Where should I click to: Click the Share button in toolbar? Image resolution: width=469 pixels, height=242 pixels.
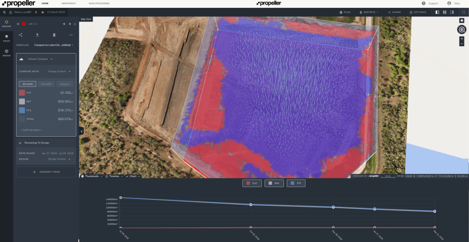coord(394,12)
